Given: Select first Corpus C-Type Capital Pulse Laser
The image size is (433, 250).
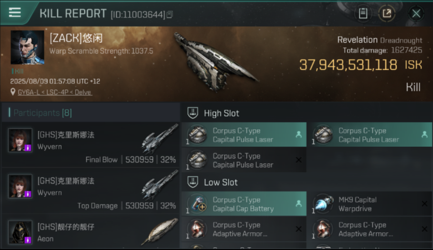Looking at the screenshot, I should tap(244, 135).
